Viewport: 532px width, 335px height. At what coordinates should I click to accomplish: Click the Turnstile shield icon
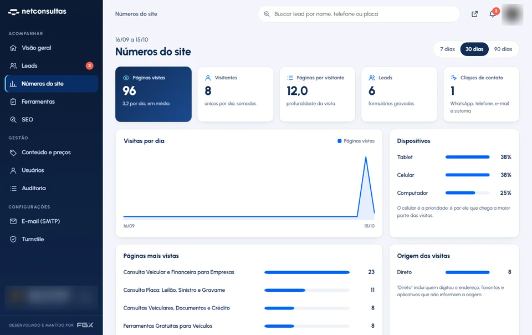click(x=13, y=239)
